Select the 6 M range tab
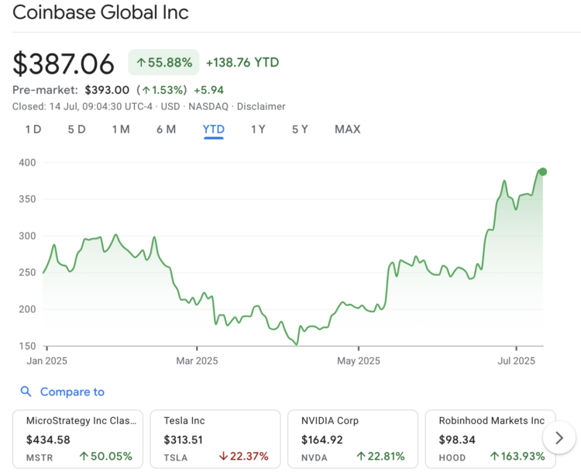The height and width of the screenshot is (476, 581). pos(166,129)
